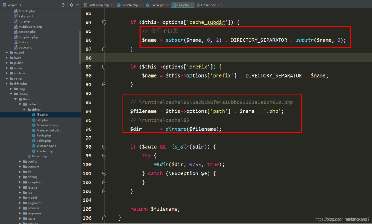Click the Project tool window icon at top-left
The height and width of the screenshot is (224, 372).
(5, 5)
